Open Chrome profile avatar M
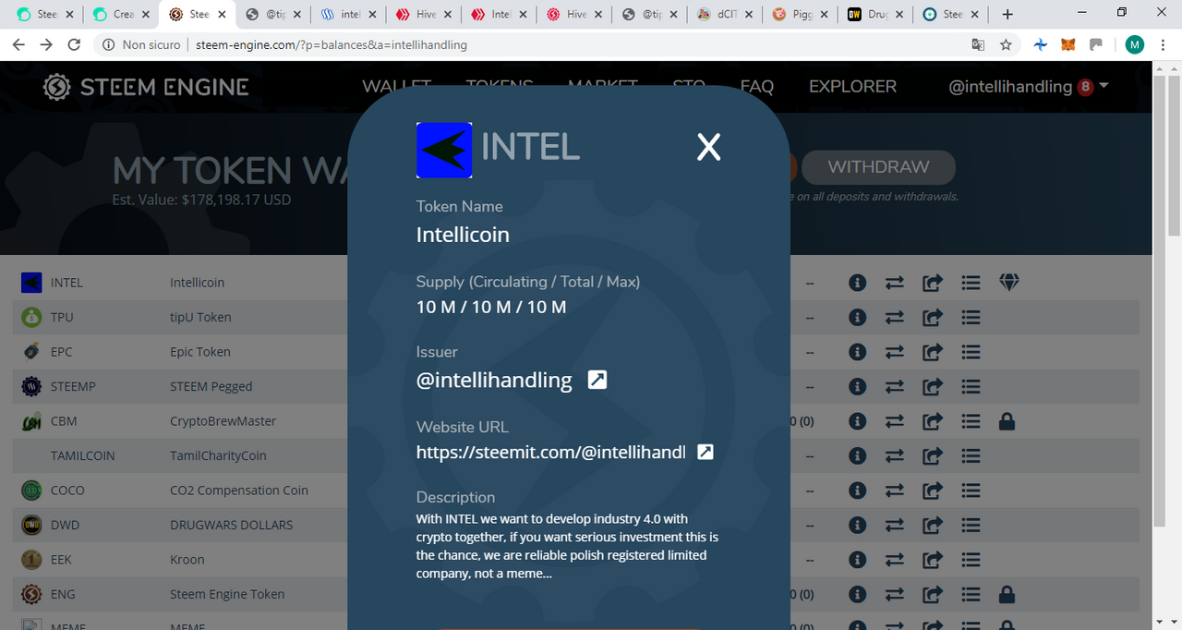The height and width of the screenshot is (630, 1182). [1134, 44]
